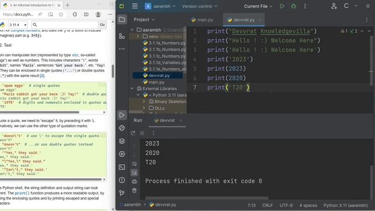Open Edge profile avatar

point(98,14)
